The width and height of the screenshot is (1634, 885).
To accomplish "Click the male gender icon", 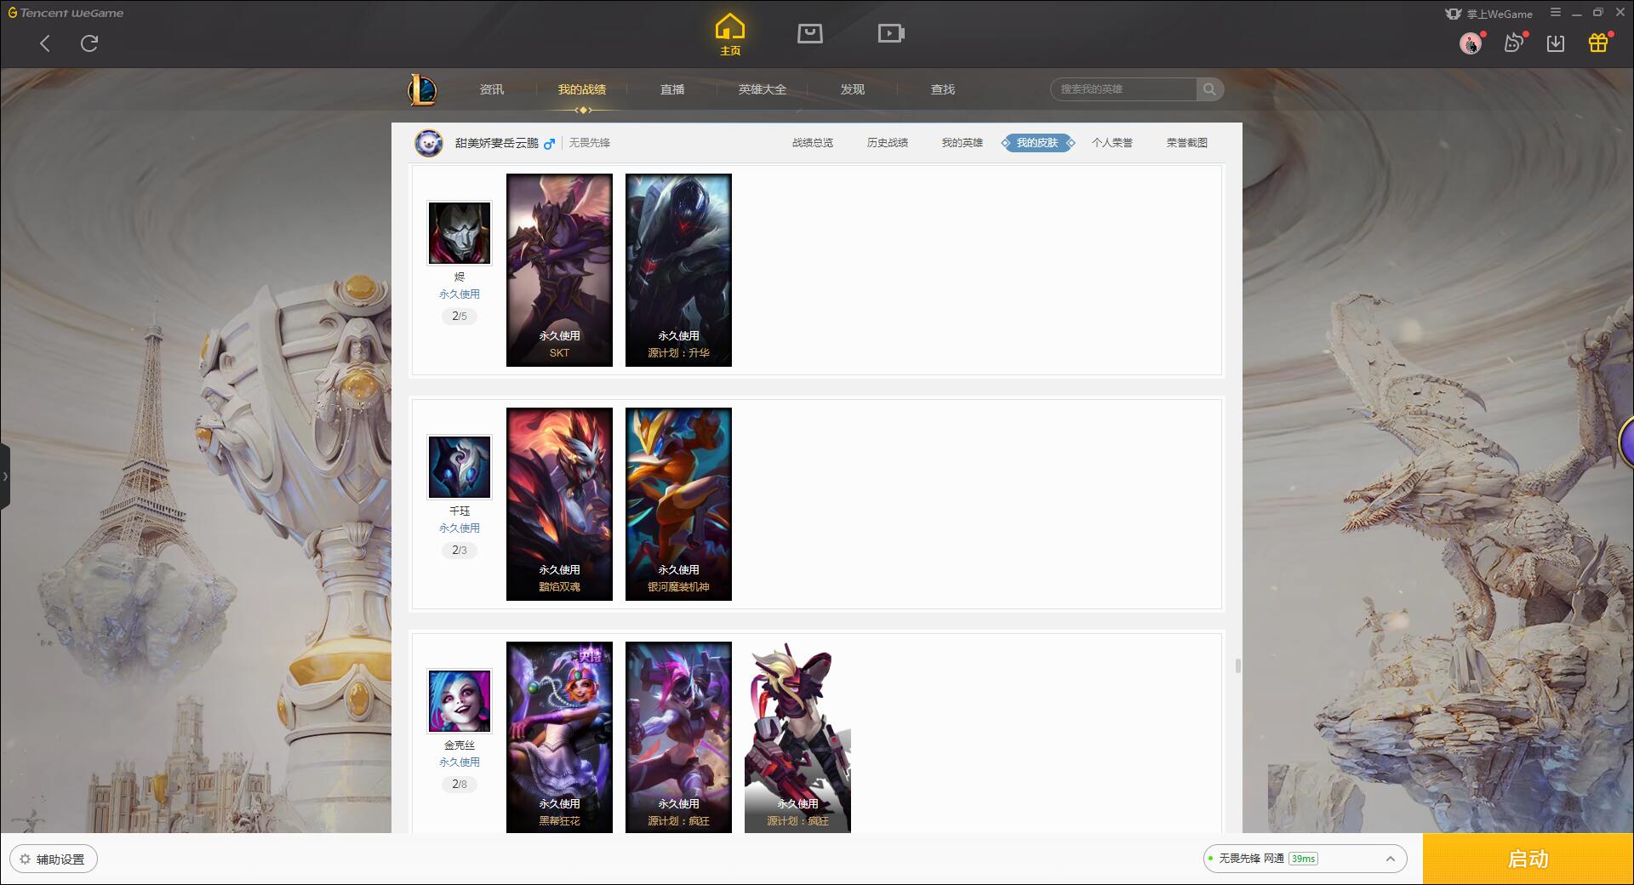I will point(550,143).
